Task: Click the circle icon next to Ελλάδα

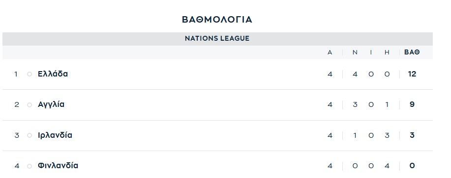Action: click(30, 74)
